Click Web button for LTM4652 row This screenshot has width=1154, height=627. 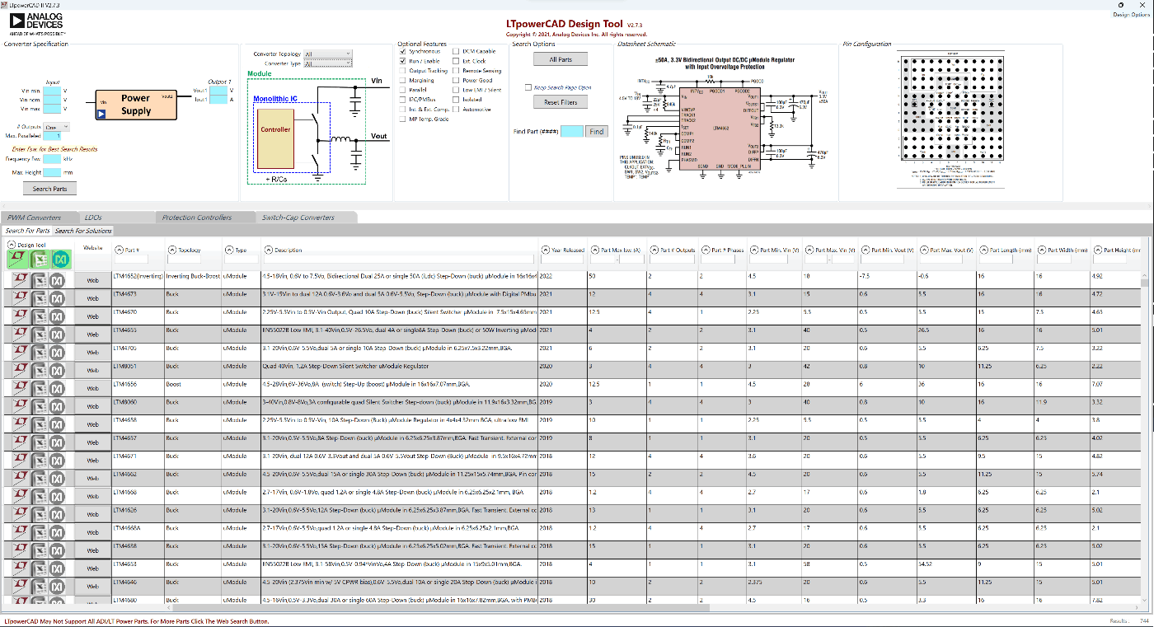tap(93, 280)
